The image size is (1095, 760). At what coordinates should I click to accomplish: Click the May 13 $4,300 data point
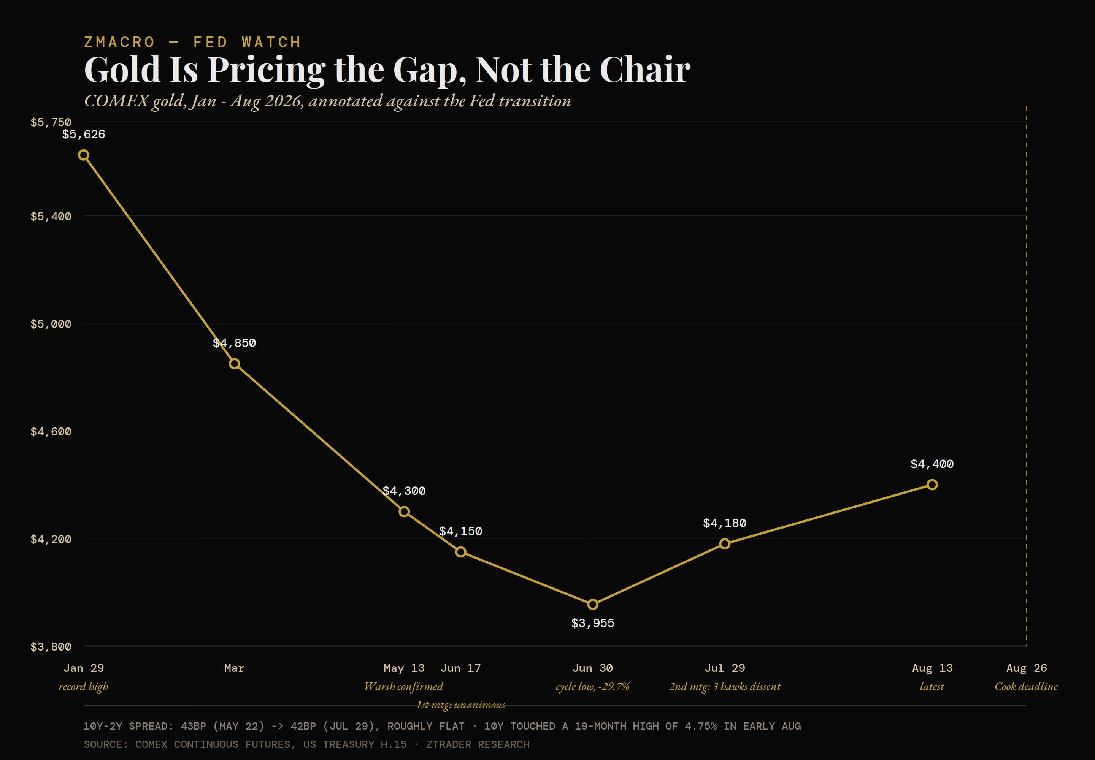click(404, 512)
